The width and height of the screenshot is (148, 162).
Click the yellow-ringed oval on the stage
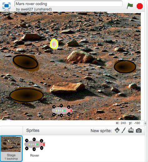54,44
